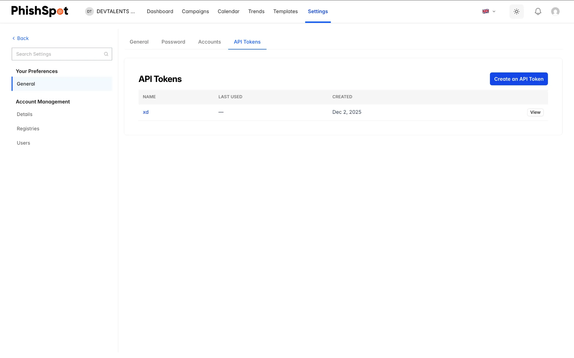Switch to the Accounts tab
The image size is (574, 358).
click(x=209, y=42)
